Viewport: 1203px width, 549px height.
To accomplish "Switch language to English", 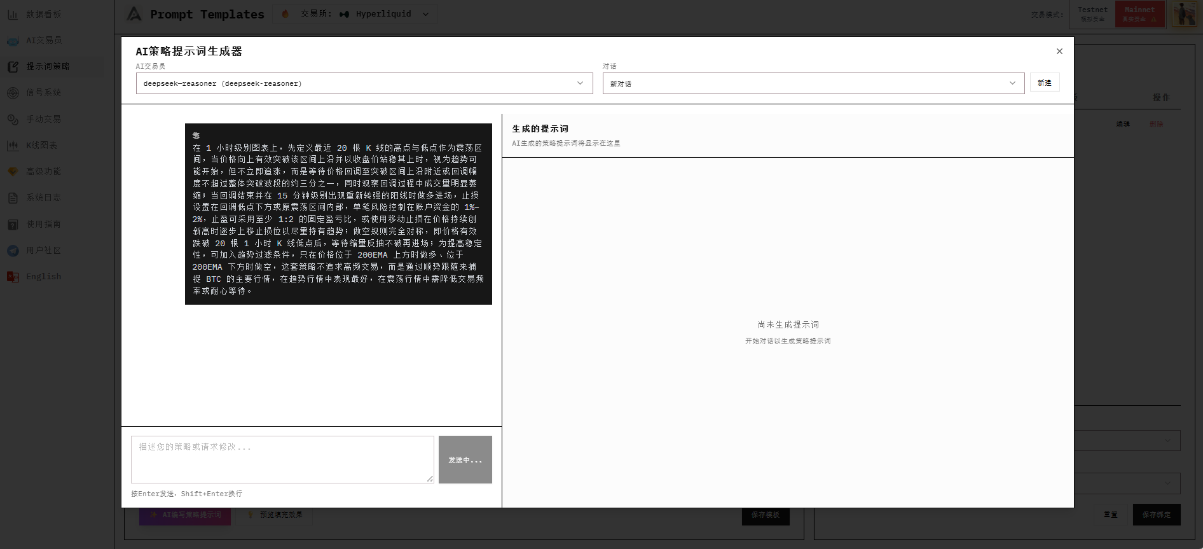I will [43, 277].
